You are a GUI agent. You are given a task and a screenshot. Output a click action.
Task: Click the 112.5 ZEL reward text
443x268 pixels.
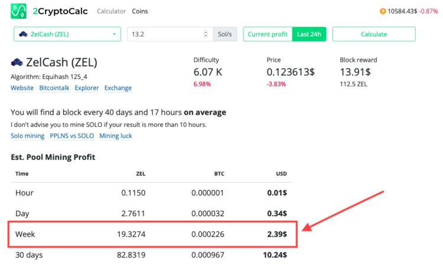click(x=353, y=84)
